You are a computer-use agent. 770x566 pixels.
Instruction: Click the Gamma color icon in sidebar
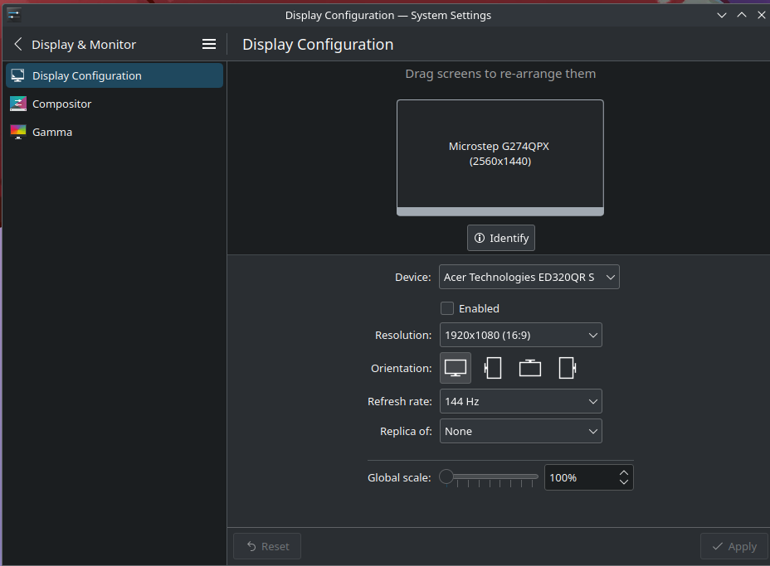(18, 132)
